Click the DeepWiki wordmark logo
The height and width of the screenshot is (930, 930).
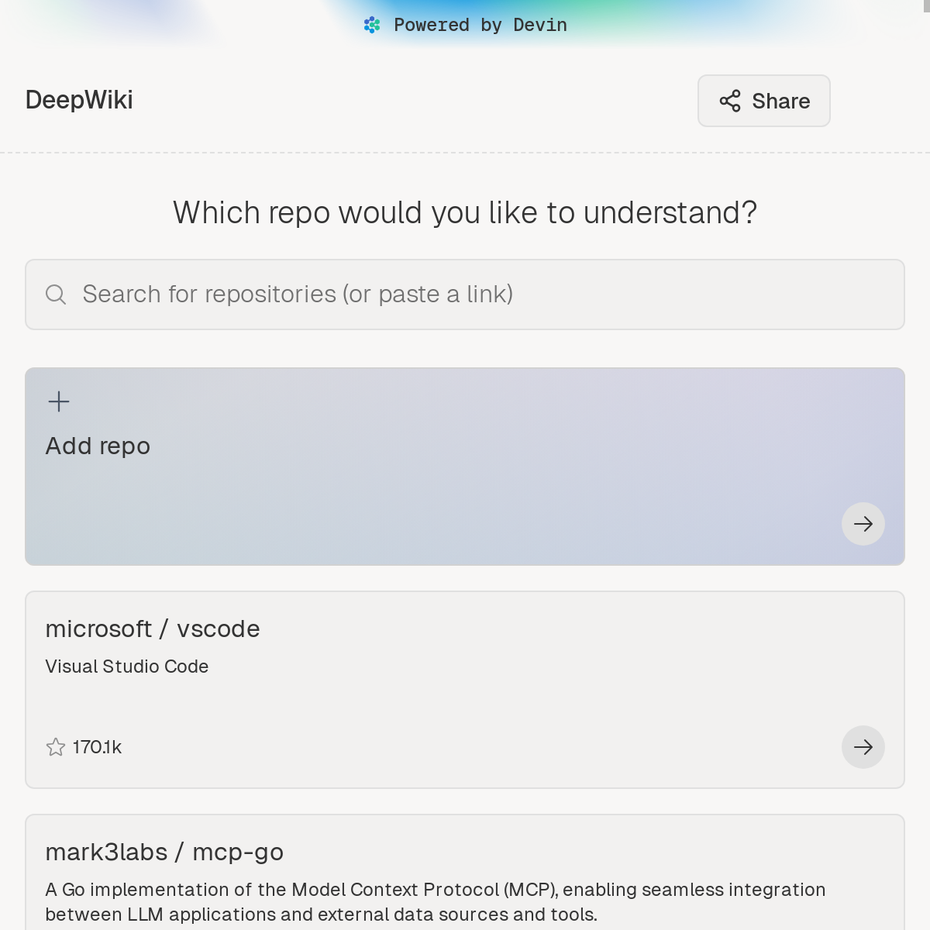[x=78, y=99]
